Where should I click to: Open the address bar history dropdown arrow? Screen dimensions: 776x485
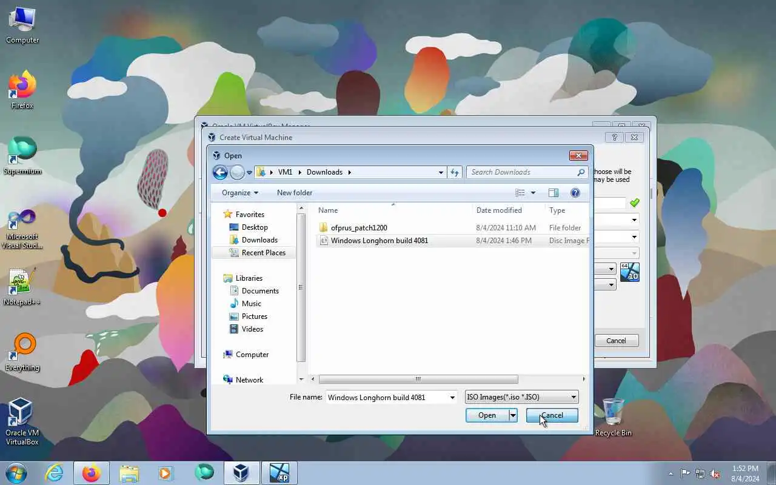(x=441, y=172)
